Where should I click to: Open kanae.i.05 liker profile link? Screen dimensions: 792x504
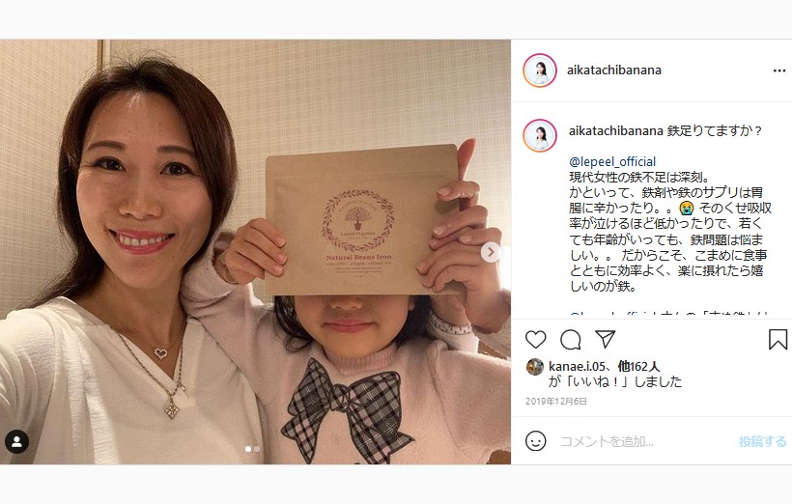[x=577, y=366]
